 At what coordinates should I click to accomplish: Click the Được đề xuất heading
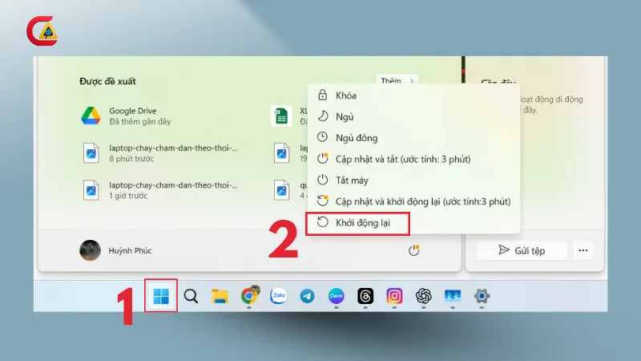[x=107, y=81]
